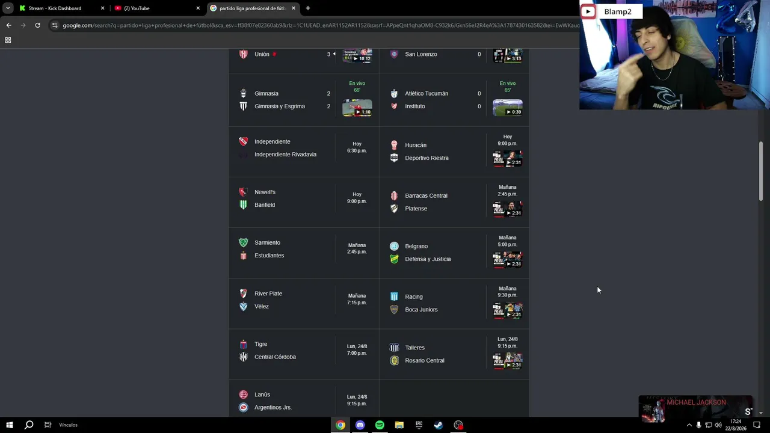Screen dimensions: 770x433
Task: Click the Huracán team crest
Action: (394, 145)
